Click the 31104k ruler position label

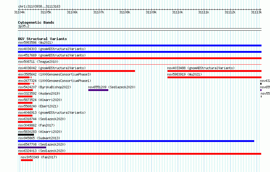[19, 12]
